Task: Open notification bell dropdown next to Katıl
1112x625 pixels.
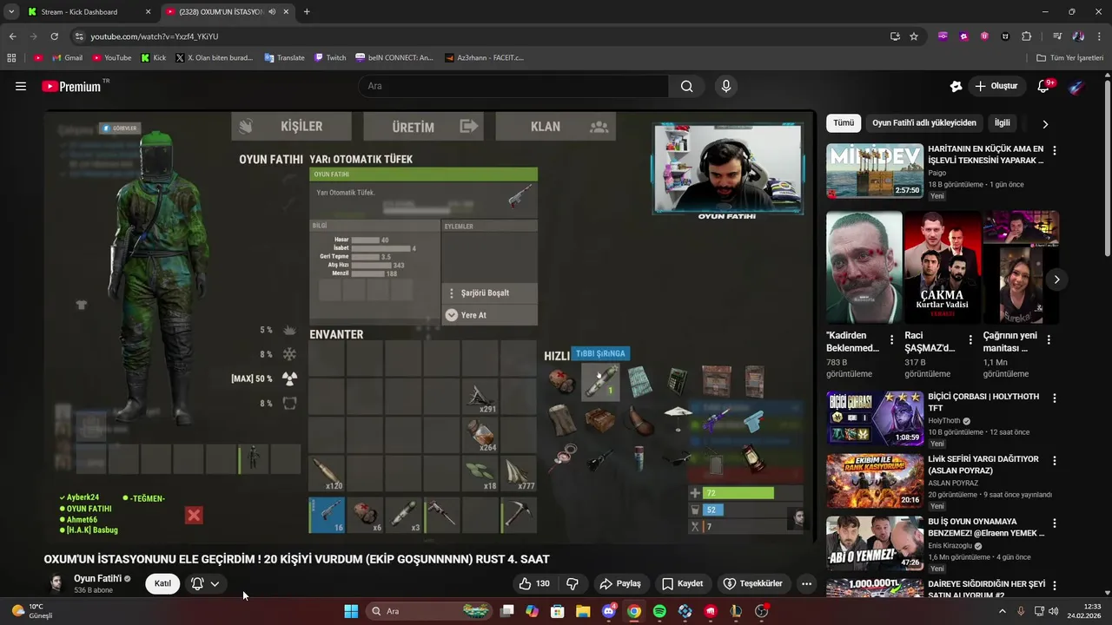Action: tap(206, 583)
